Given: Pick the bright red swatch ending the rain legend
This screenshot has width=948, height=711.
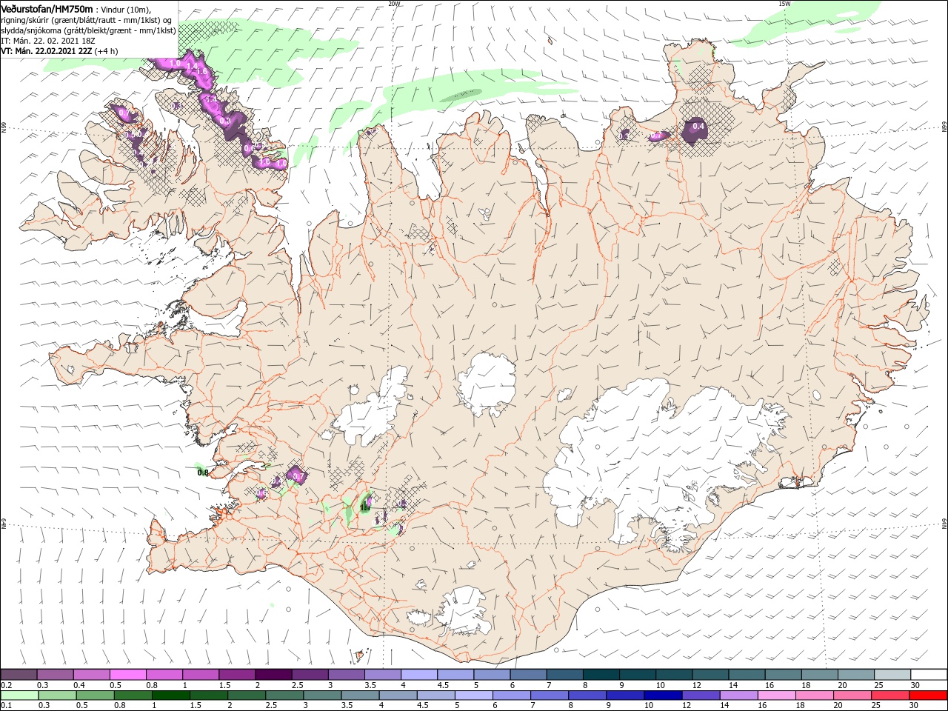Looking at the screenshot, I should point(929,695).
